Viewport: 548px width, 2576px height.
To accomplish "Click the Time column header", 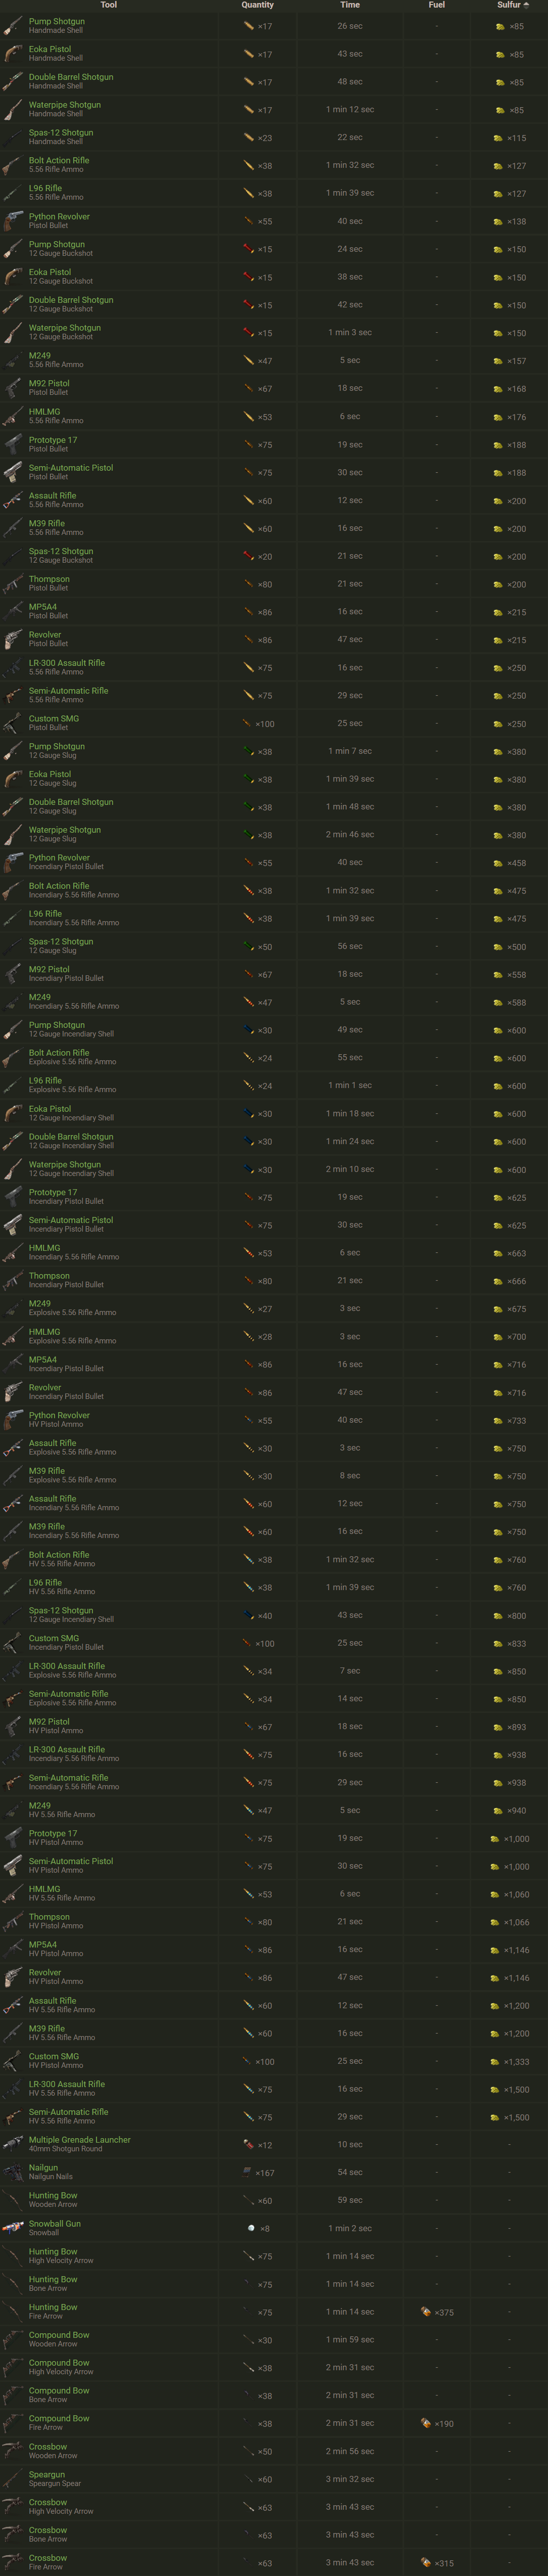I will pyautogui.click(x=350, y=5).
